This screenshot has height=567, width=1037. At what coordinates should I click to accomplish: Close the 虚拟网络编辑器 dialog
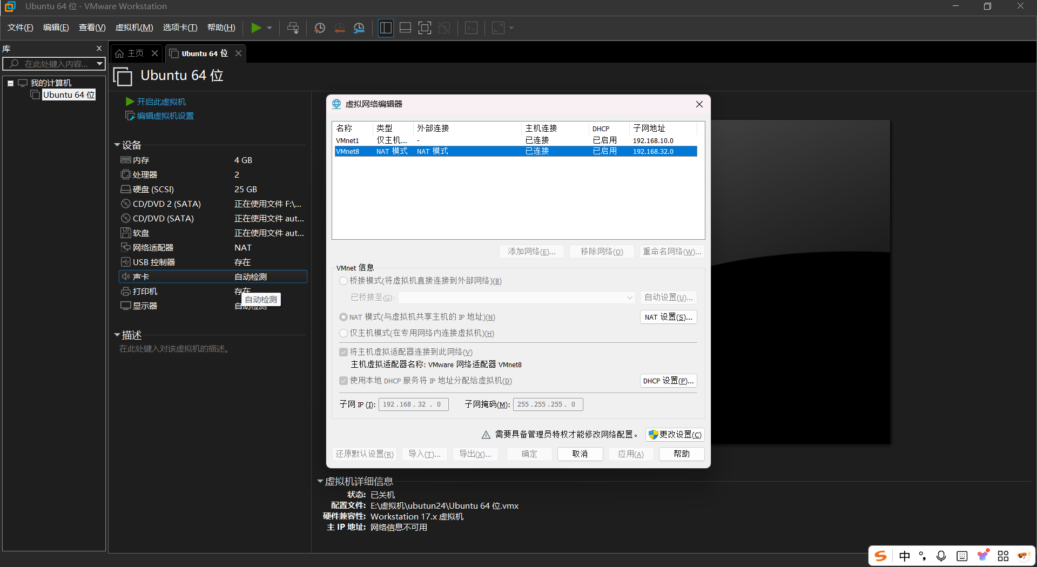tap(699, 104)
